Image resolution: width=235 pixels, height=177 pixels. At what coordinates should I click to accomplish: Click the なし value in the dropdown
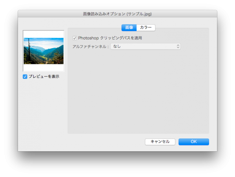[117, 46]
